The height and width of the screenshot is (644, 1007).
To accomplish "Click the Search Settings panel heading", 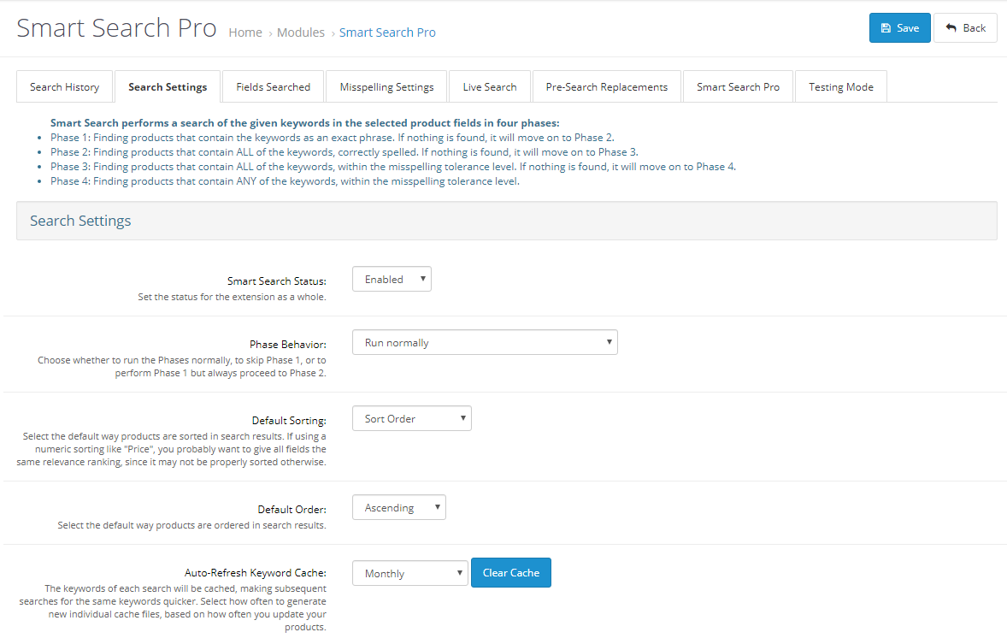I will tap(80, 221).
